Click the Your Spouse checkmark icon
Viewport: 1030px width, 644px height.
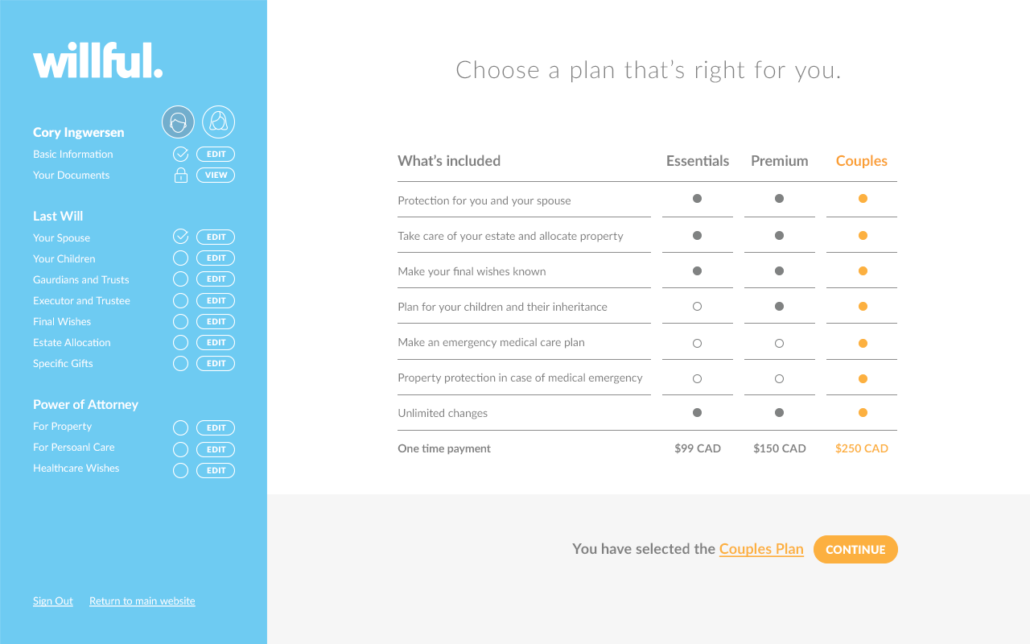(x=181, y=237)
